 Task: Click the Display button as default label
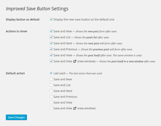(x=23, y=20)
